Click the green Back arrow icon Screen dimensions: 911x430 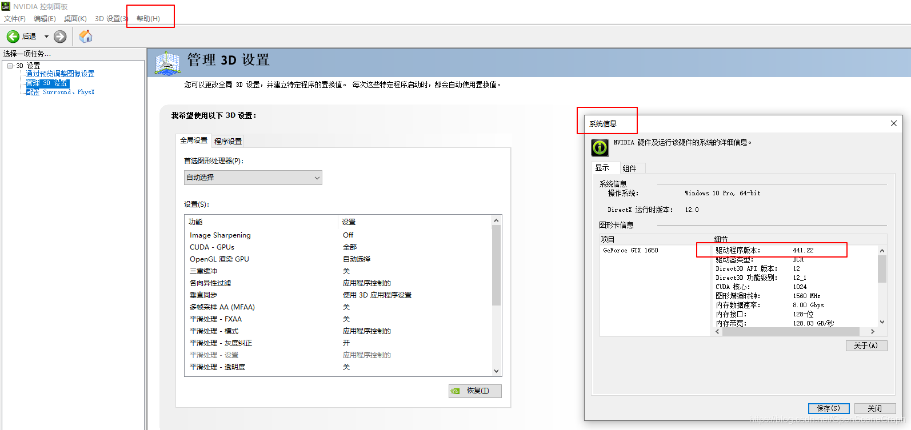(13, 37)
